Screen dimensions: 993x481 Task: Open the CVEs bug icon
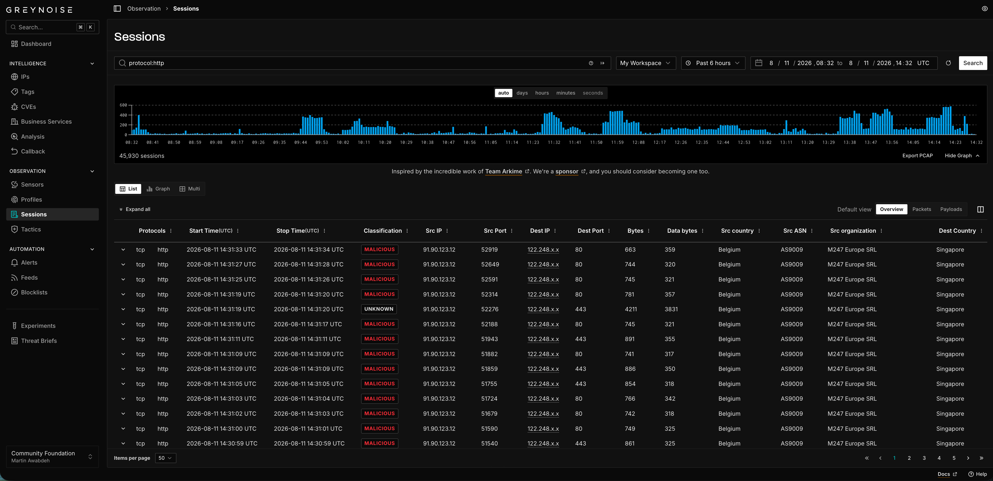click(14, 107)
